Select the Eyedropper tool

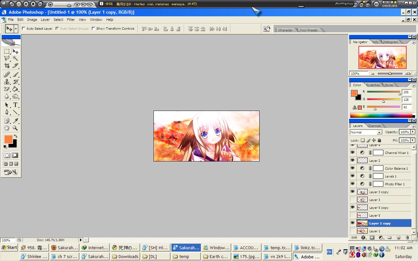point(15,121)
